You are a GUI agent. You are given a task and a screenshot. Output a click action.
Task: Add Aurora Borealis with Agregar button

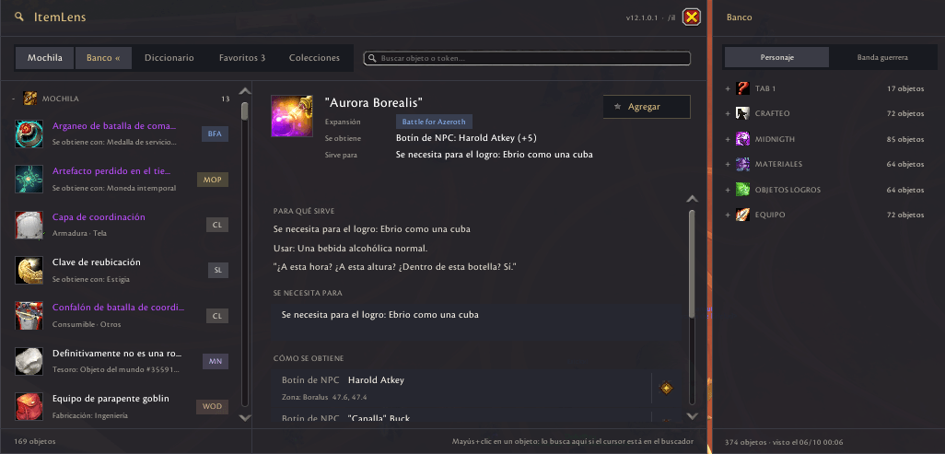647,107
